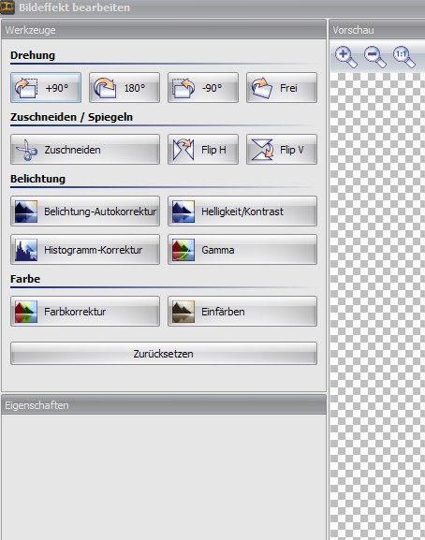Click the Drehung section heading

click(33, 55)
